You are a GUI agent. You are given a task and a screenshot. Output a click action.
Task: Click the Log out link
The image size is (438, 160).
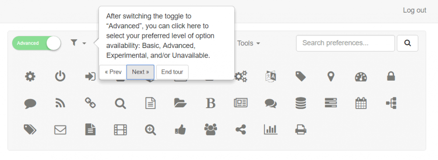pos(414,10)
